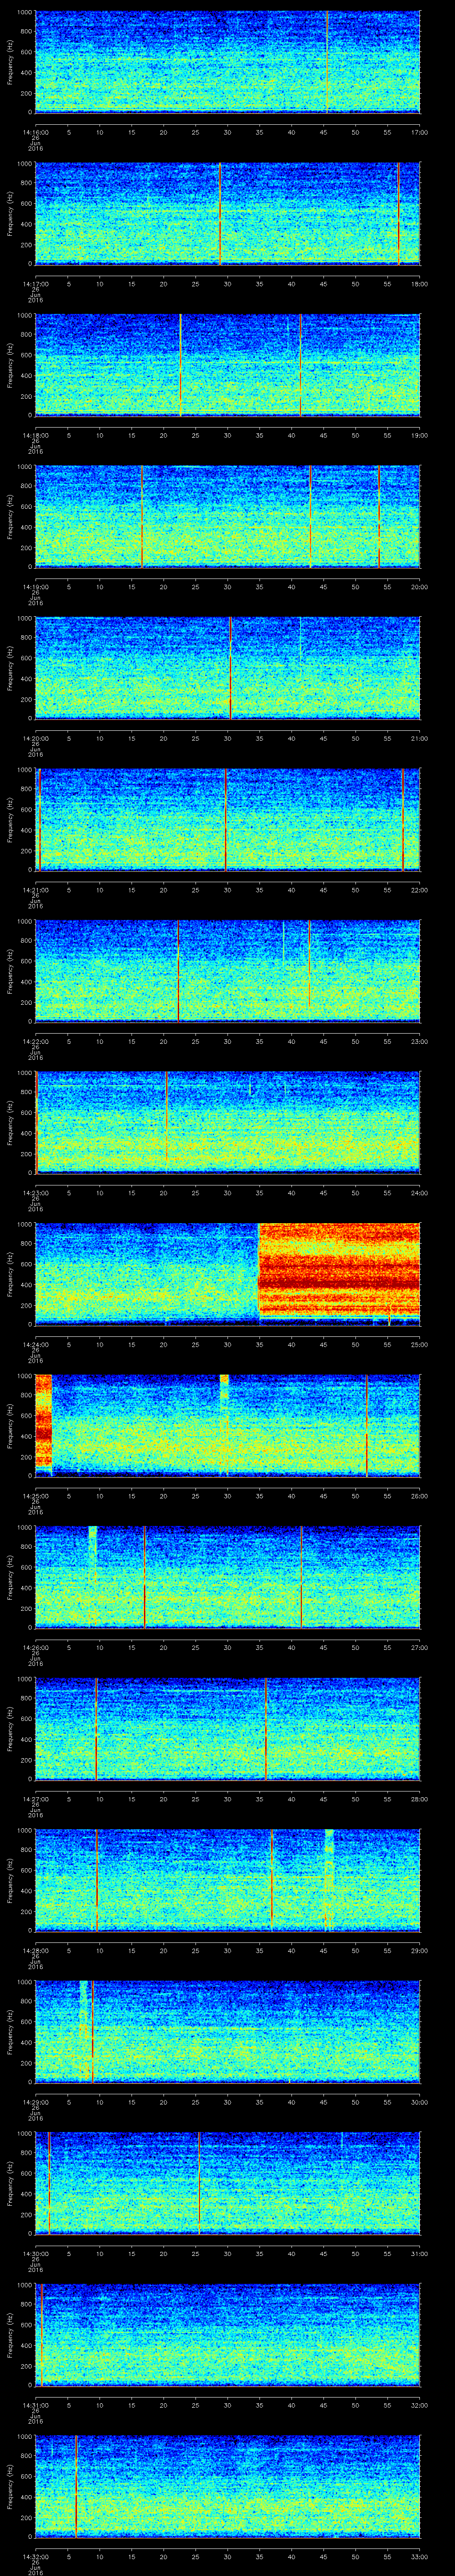This screenshot has width=455, height=2576.
Task: Click the 14:16:00 start time label
Action: (36, 132)
